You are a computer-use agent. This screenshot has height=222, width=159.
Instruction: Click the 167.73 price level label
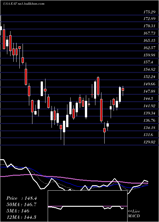click(x=149, y=33)
